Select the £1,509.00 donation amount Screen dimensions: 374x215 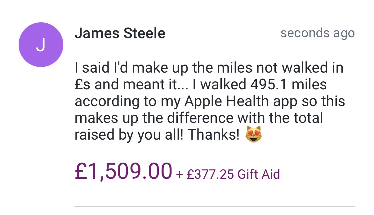tap(123, 171)
